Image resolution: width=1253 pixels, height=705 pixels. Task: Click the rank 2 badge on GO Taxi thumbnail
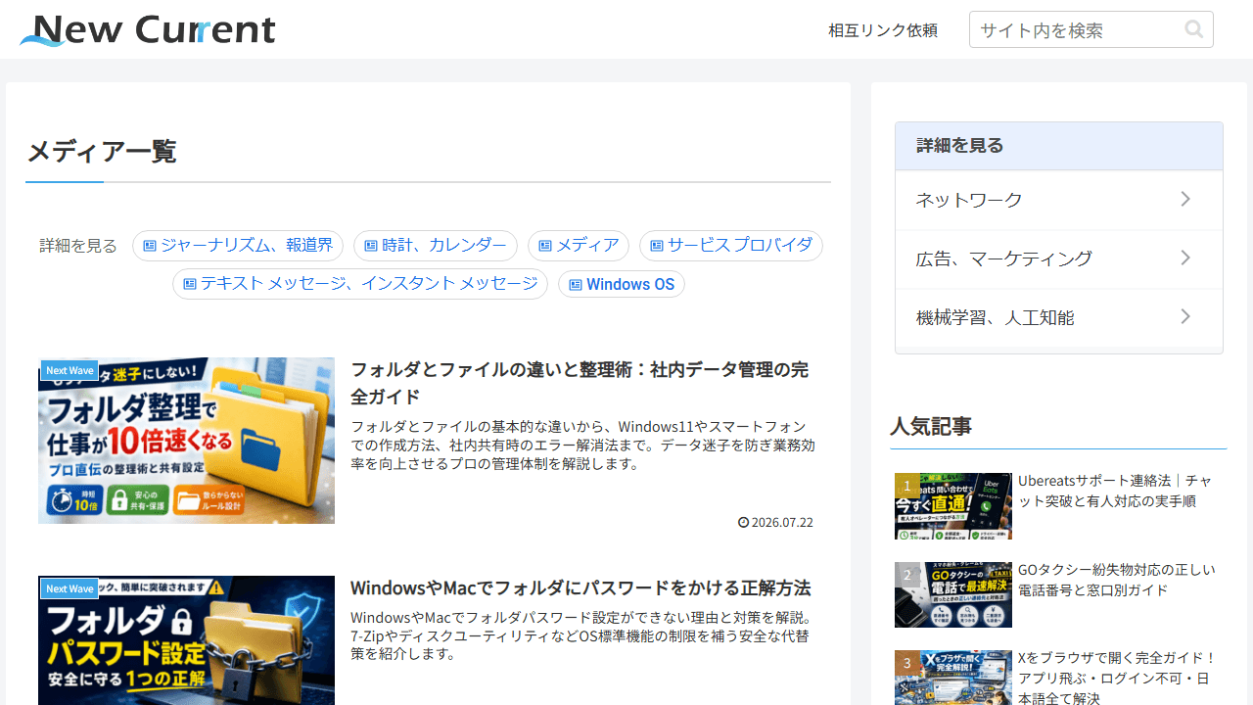pos(907,575)
